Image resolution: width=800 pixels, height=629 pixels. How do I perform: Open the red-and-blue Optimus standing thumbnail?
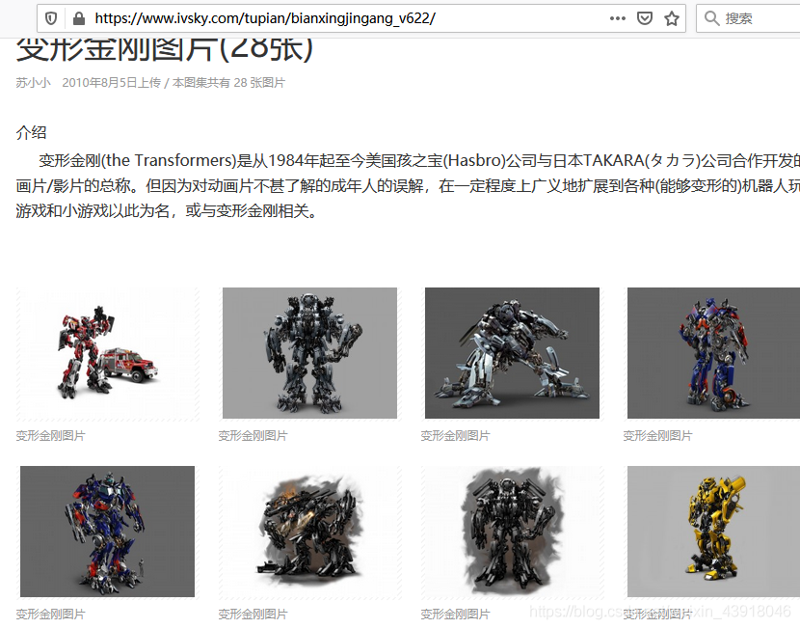[x=712, y=353]
